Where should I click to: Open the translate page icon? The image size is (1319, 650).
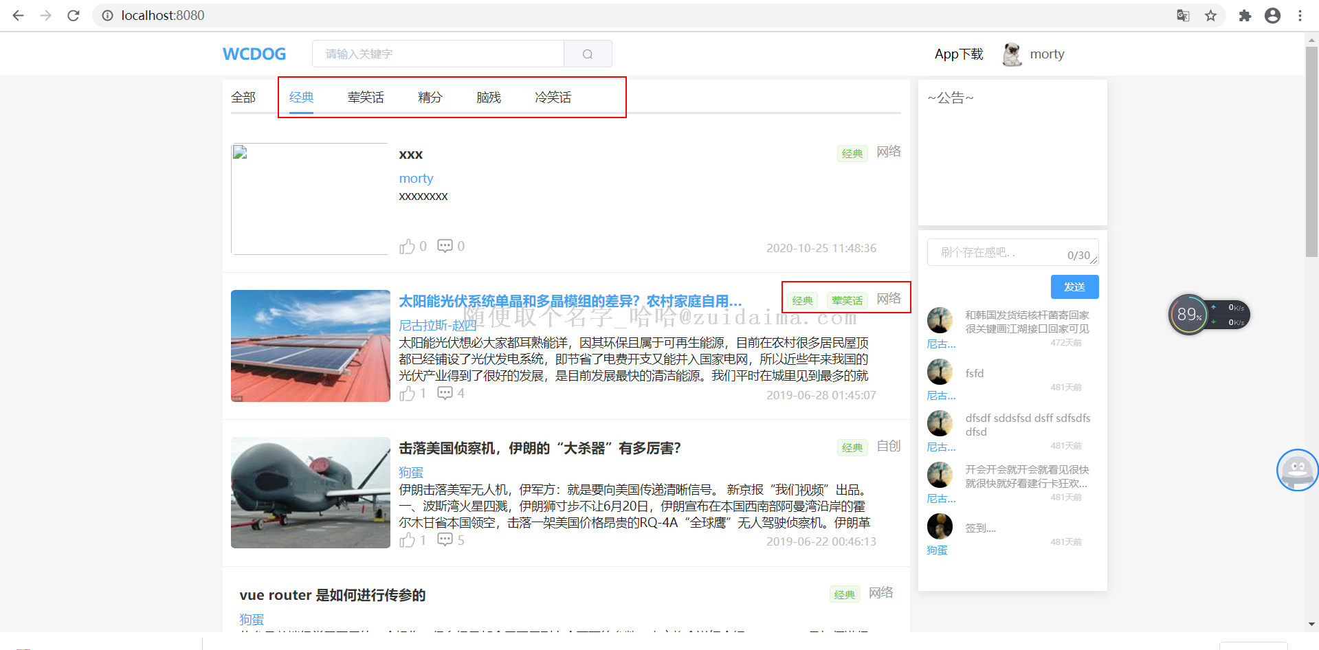[1183, 15]
